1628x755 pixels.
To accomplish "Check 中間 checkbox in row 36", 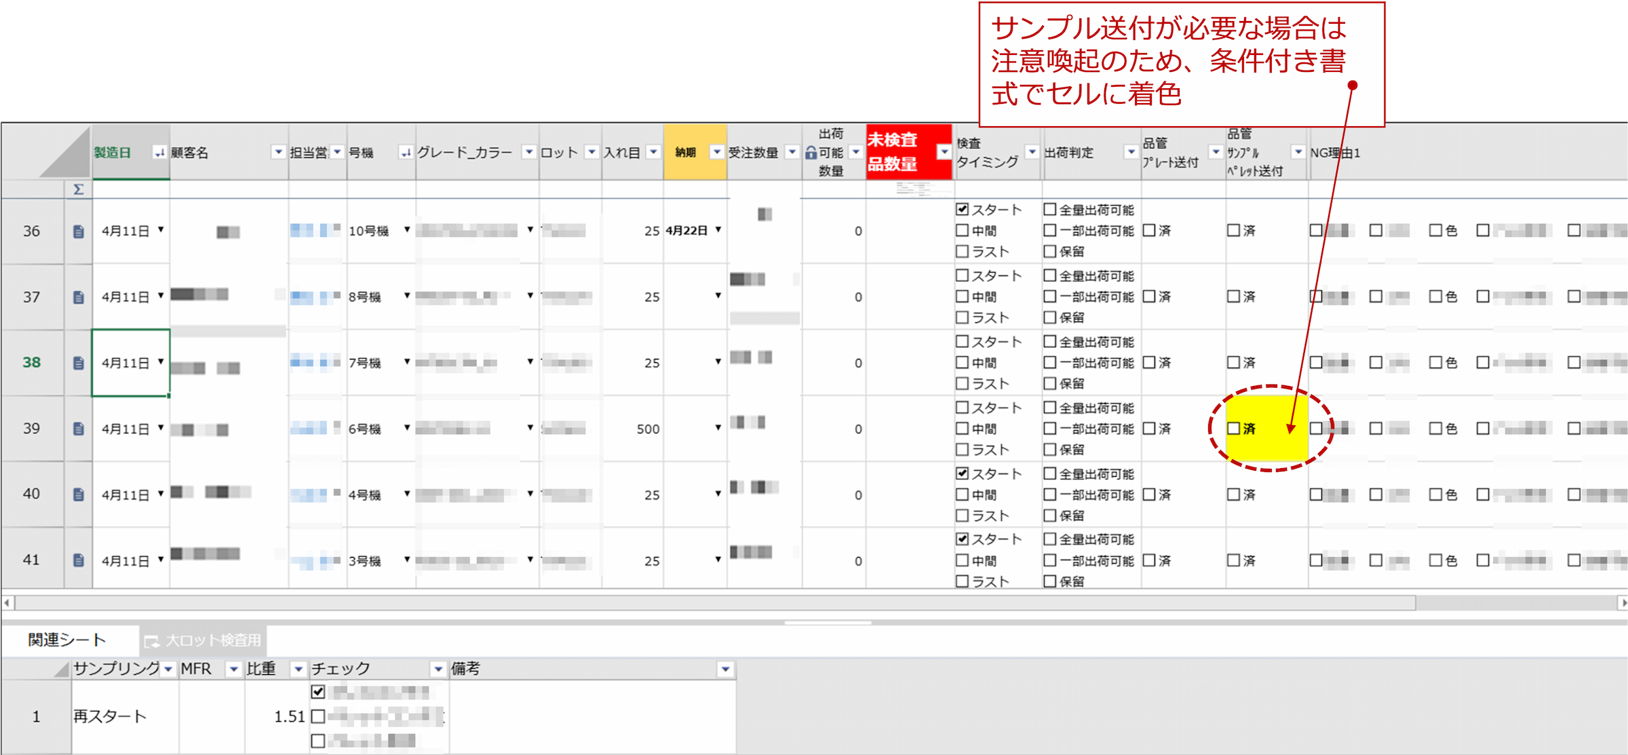I will pyautogui.click(x=962, y=231).
